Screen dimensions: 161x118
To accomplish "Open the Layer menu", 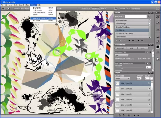I will coord(11,5).
